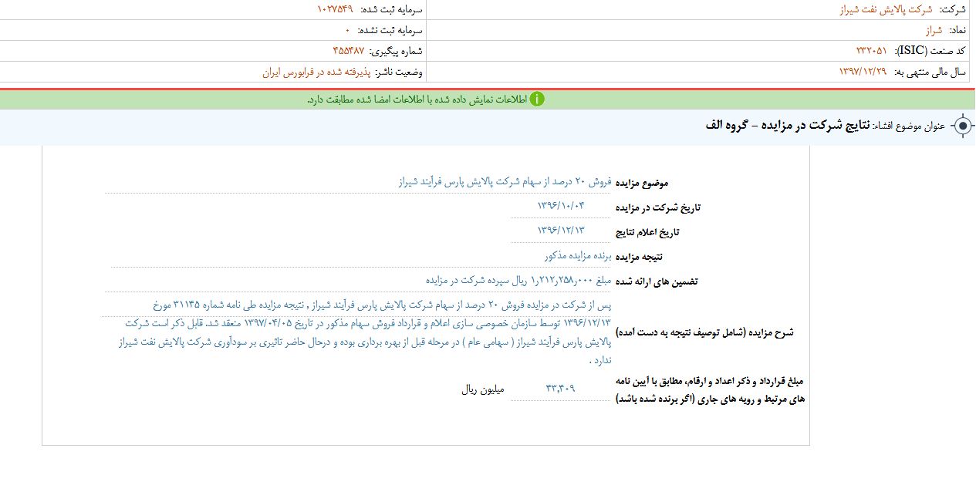Click the ISIC code value '۲۳۲۰۵۱'

[872, 51]
